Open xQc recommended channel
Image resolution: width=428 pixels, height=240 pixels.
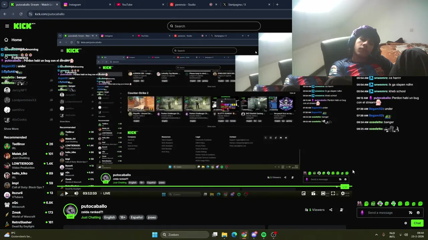click(28, 204)
